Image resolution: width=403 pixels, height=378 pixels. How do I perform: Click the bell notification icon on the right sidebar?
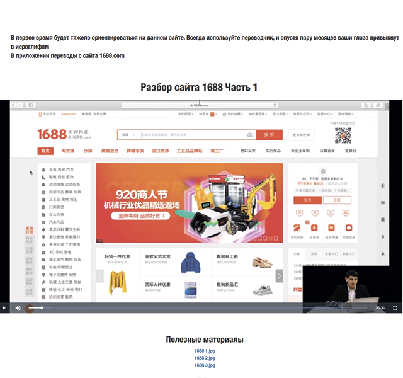pos(383,253)
